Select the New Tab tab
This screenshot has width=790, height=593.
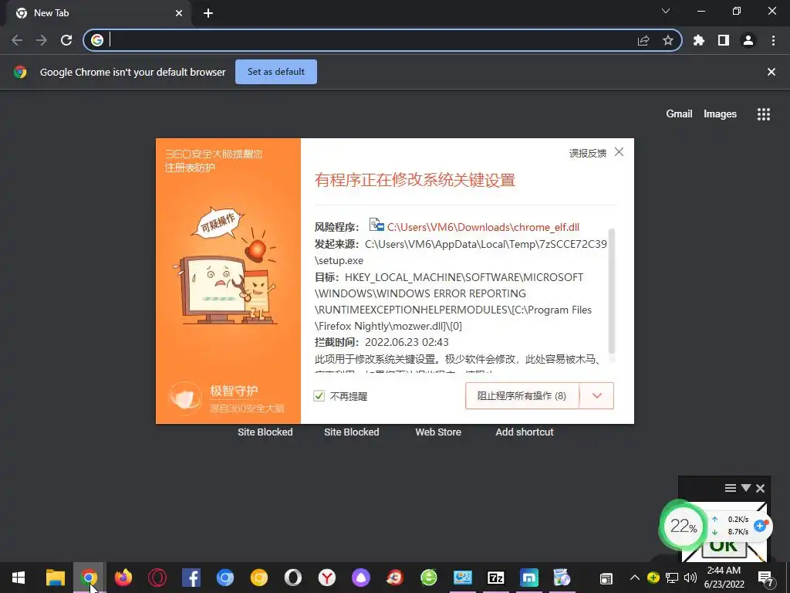pyautogui.click(x=99, y=13)
